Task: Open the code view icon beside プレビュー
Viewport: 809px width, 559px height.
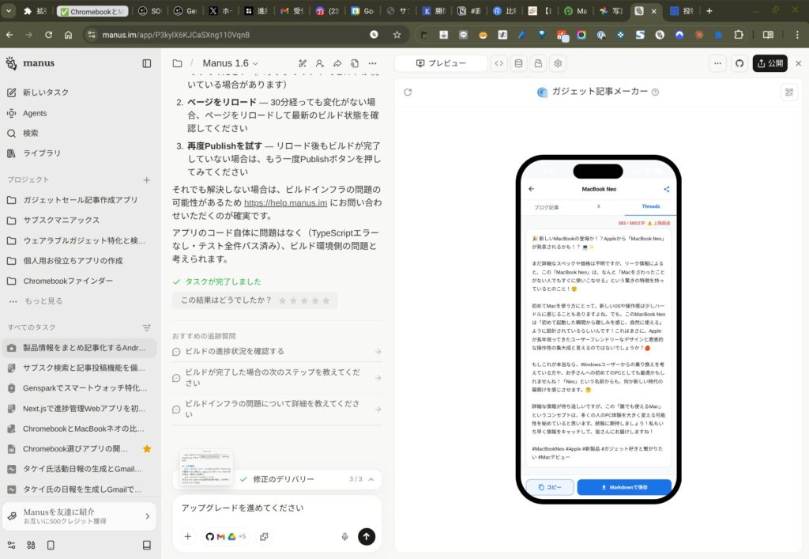Action: (499, 63)
